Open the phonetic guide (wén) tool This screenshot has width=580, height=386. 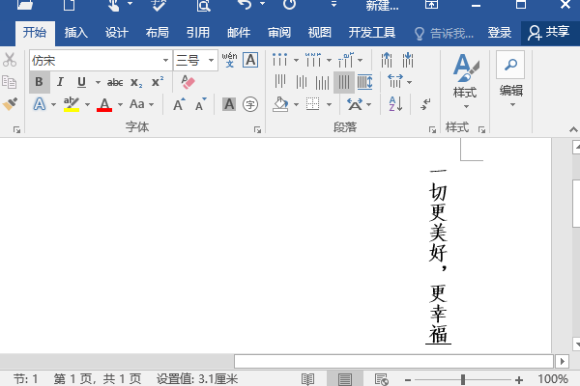point(229,60)
